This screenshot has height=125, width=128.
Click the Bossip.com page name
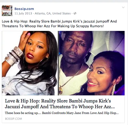click(24, 9)
